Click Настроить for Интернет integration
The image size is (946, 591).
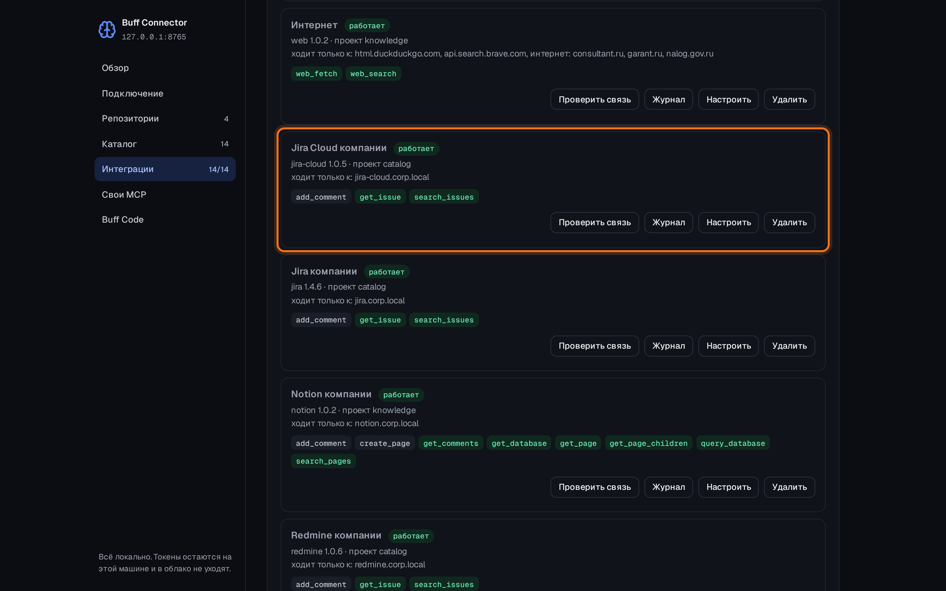[x=728, y=99]
